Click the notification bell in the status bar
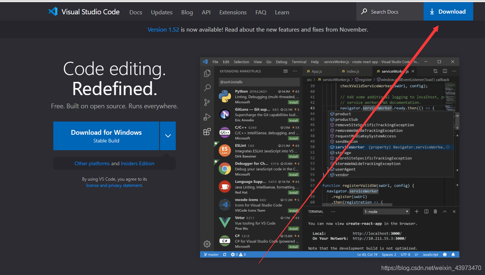 (453, 254)
